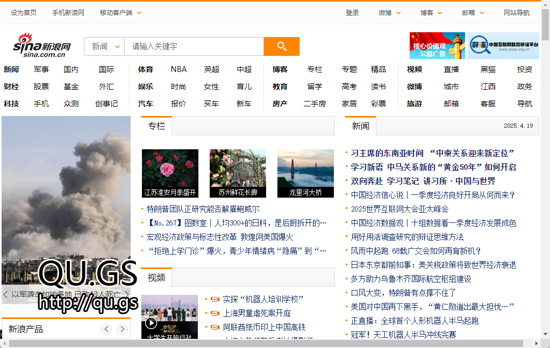Screen dimensions: 550x348
Task: Click vertical scrollbar up arrow
Action: coord(545,4)
